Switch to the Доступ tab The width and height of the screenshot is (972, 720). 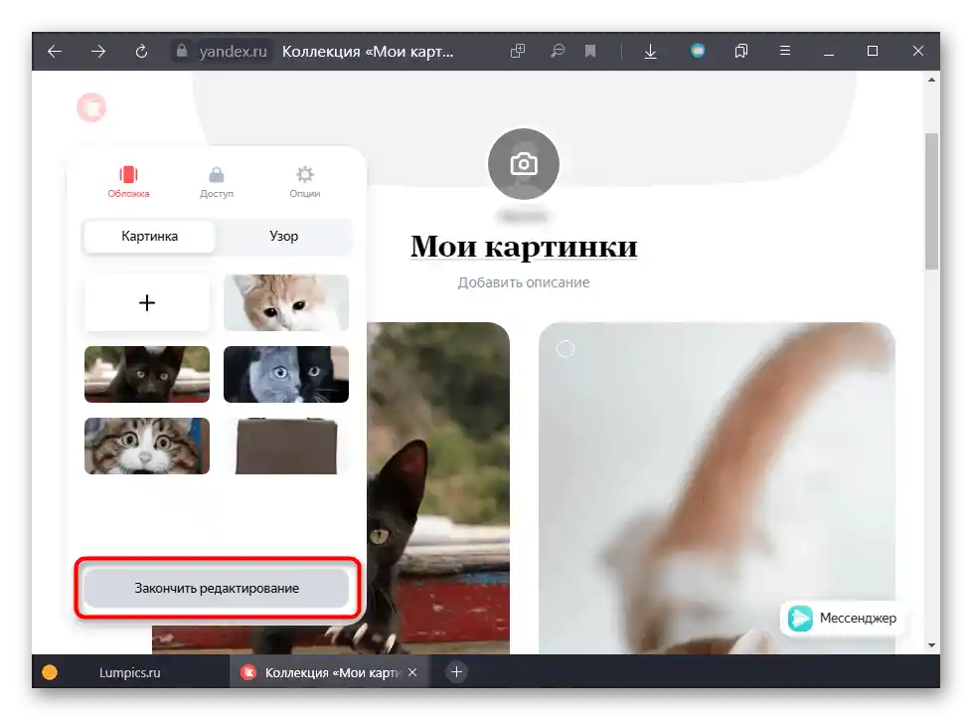(217, 181)
